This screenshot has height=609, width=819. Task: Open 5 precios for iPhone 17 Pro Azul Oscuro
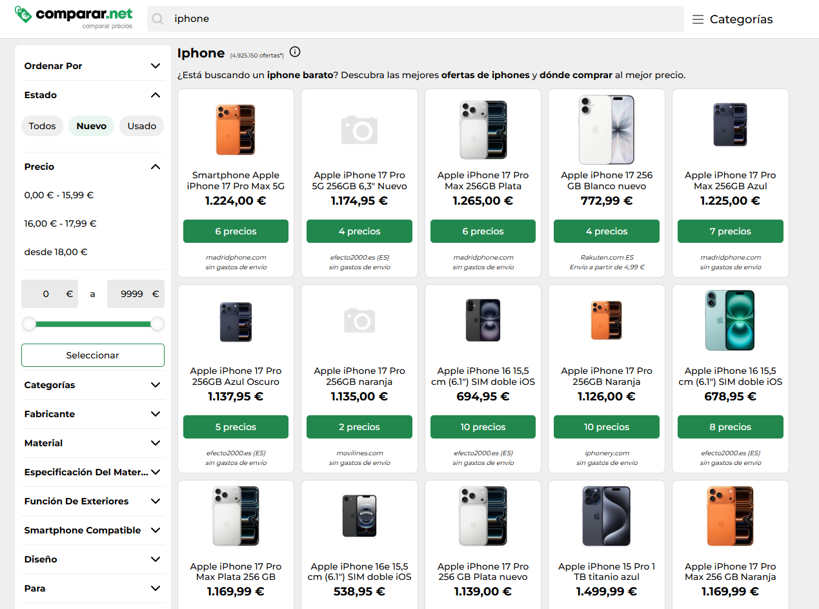coord(236,427)
